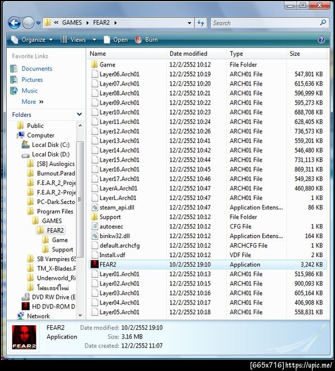335x371 pixels.
Task: Click the magnifier search icon
Action: [323, 23]
